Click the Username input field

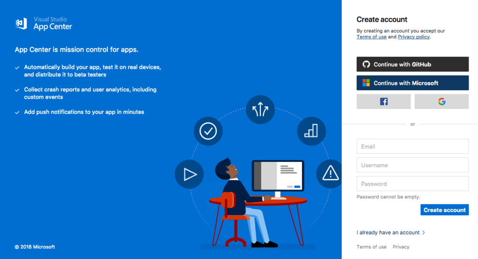click(x=412, y=165)
